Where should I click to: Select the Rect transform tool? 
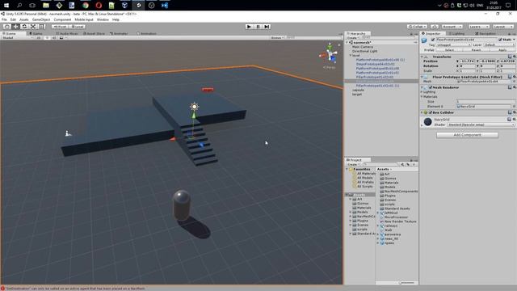click(42, 27)
